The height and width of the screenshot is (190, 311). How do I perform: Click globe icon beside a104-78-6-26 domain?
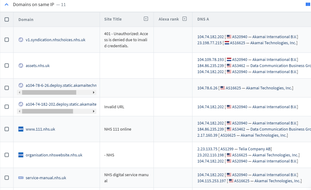(x=21, y=85)
